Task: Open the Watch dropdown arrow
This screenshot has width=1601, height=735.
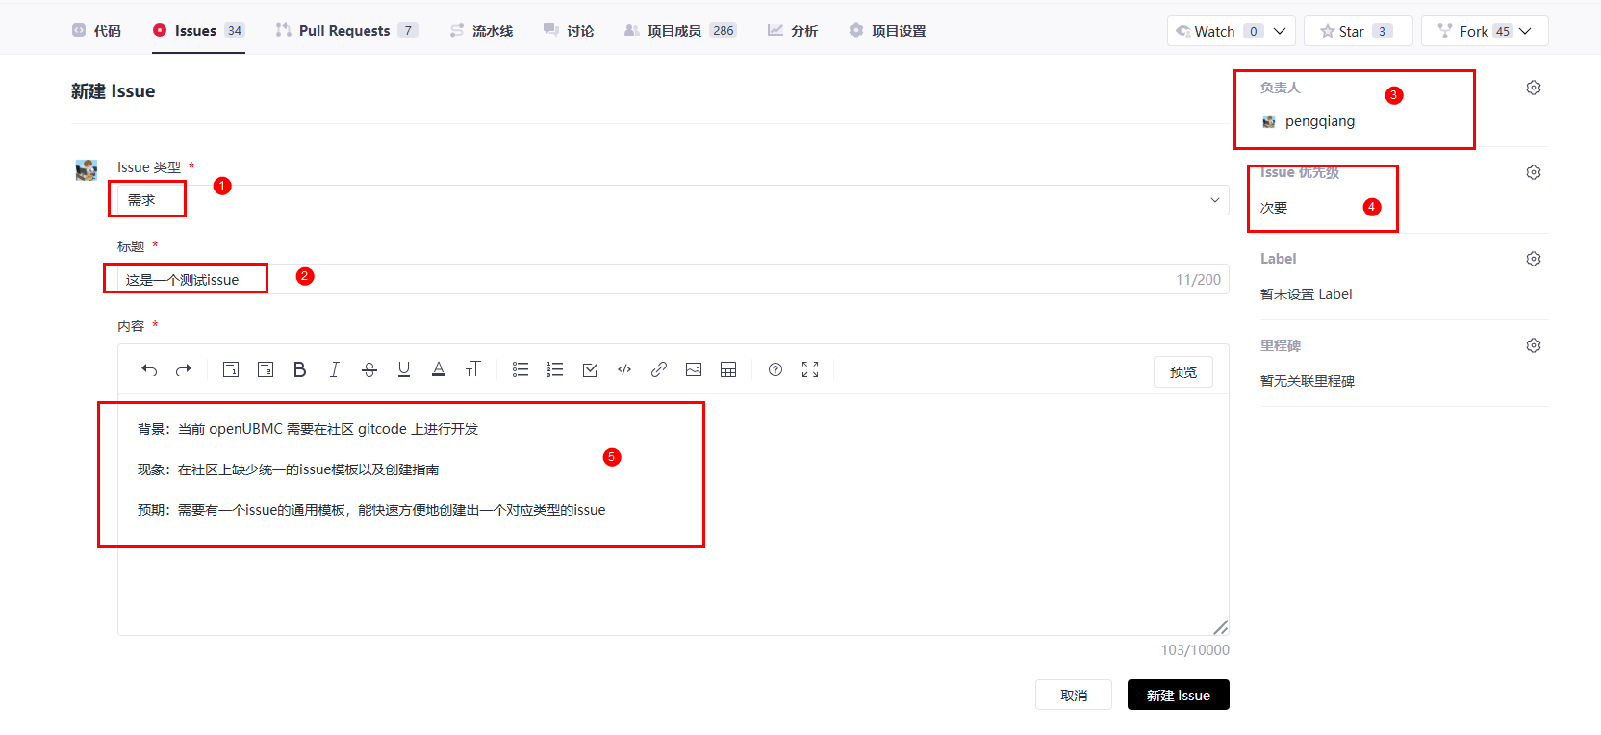Action: click(x=1280, y=31)
